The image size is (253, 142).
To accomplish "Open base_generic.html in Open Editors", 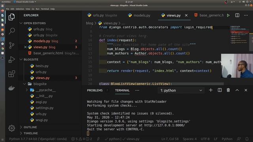I will coord(50,53).
